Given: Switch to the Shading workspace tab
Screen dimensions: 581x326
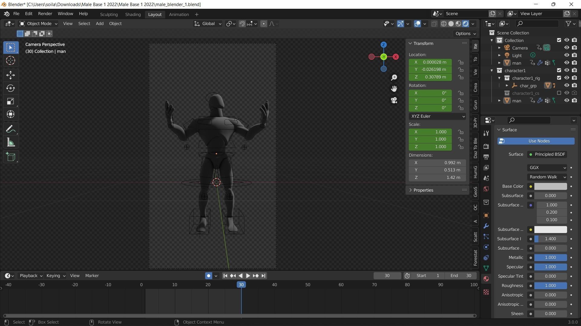Looking at the screenshot, I should (x=133, y=14).
